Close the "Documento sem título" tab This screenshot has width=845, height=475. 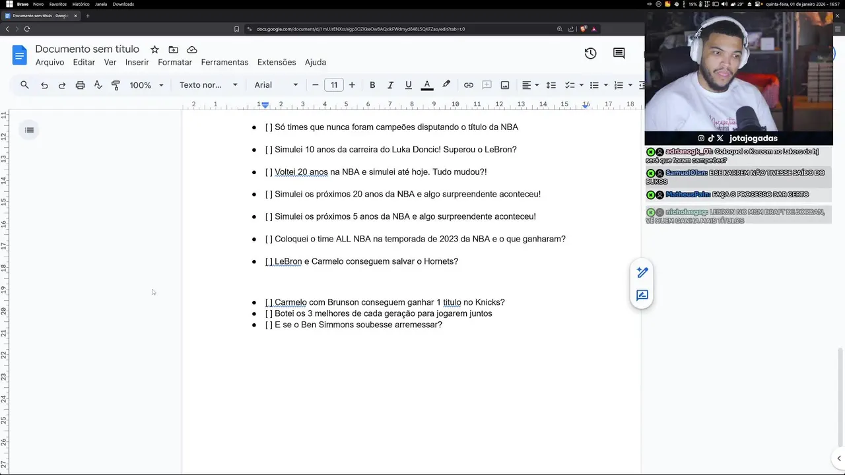75,16
